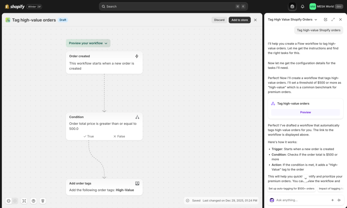Open the notifications bell in the top bar
Screen dimensions: 347x208
coord(302,6)
